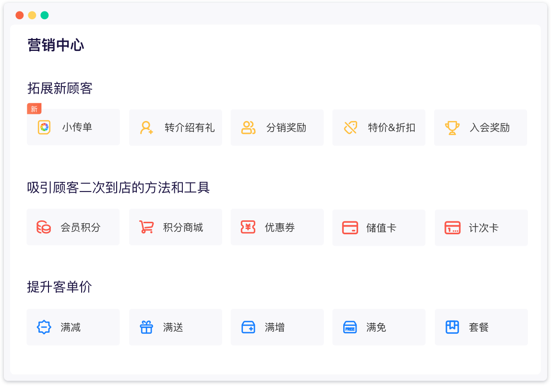The width and height of the screenshot is (551, 386).
Task: Click the 入会奖励 trophy icon
Action: tap(452, 128)
